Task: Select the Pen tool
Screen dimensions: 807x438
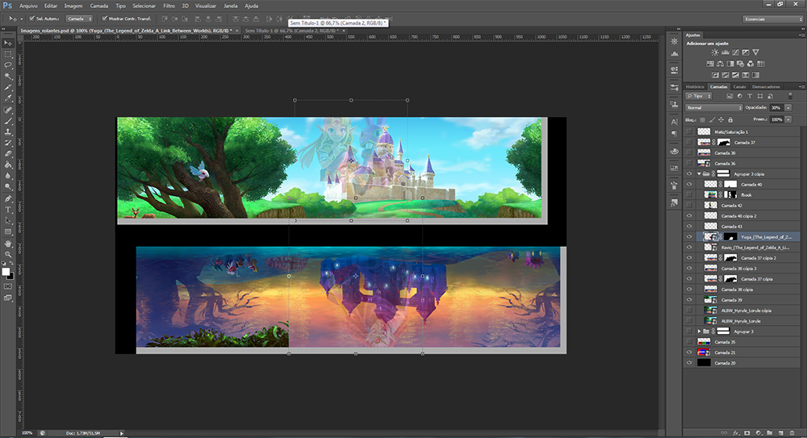Action: (x=8, y=198)
